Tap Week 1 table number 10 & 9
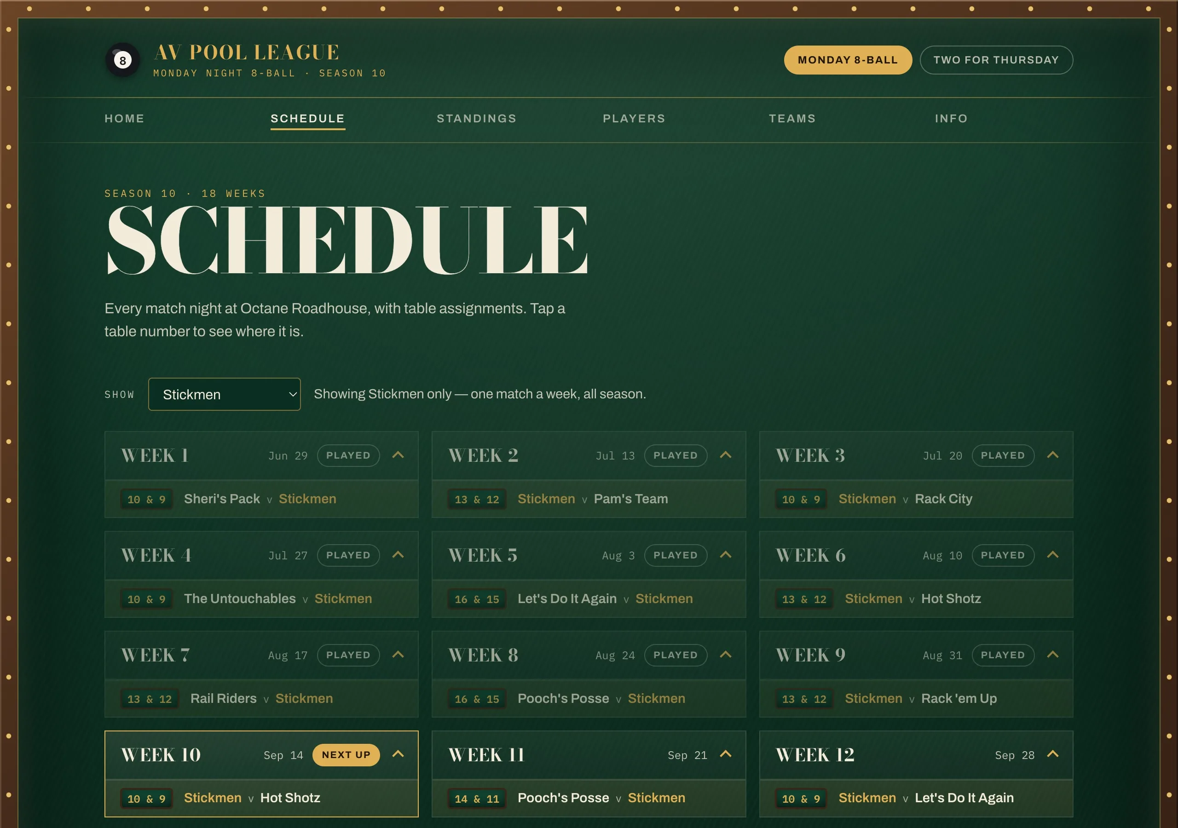 [x=146, y=499]
